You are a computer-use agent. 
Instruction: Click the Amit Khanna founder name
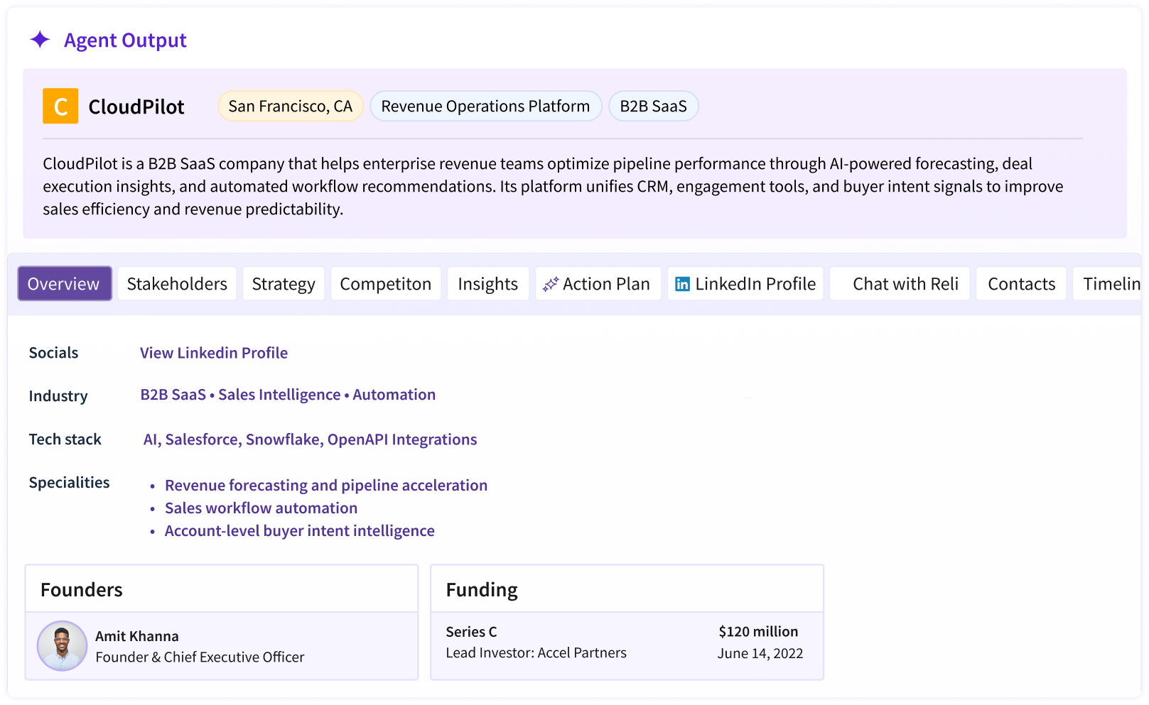(x=137, y=636)
